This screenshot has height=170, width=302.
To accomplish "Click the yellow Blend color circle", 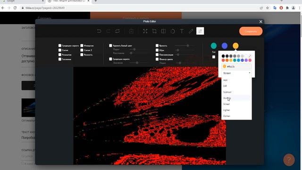I will [x=235, y=46].
